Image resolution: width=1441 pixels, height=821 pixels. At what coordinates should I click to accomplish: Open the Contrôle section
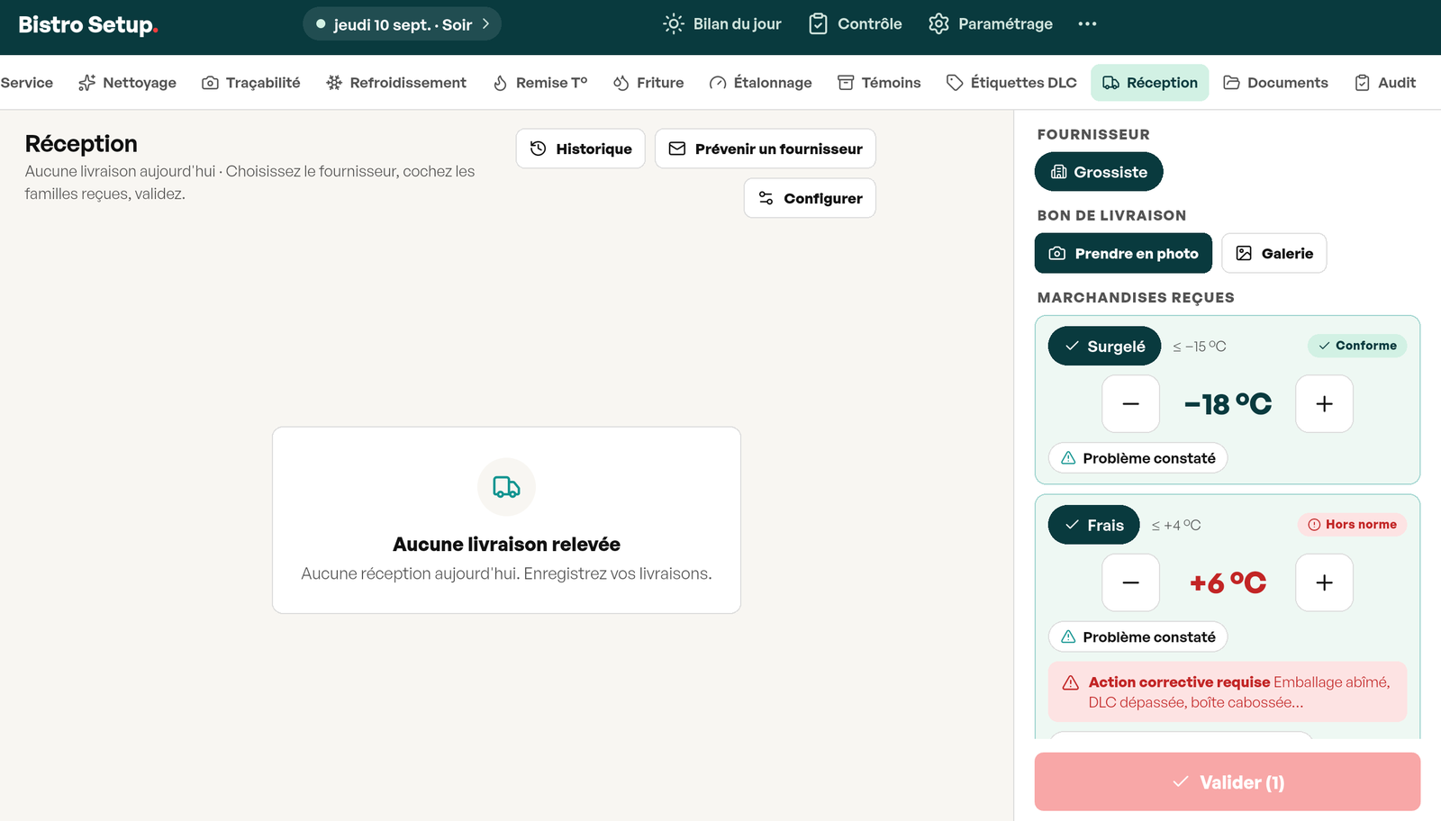point(856,24)
